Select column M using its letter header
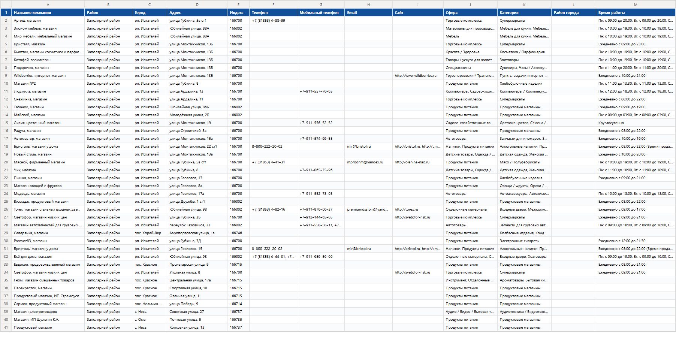 (636, 4)
